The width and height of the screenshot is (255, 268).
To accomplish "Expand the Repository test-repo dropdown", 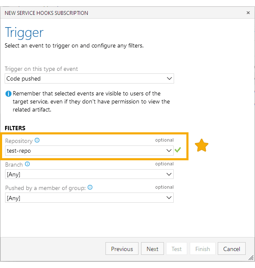I will [89, 151].
